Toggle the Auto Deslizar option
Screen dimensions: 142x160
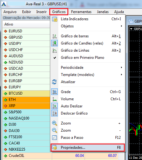click(72, 106)
